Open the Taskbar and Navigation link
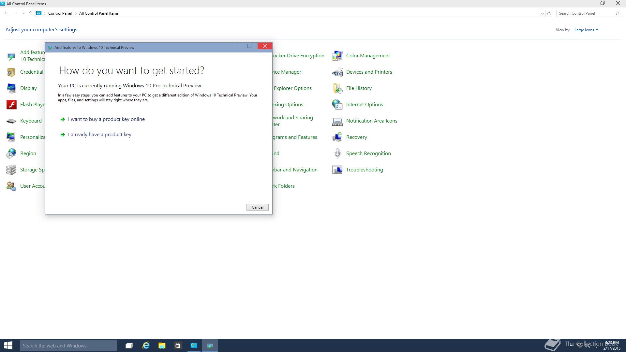Image resolution: width=626 pixels, height=352 pixels. (295, 170)
